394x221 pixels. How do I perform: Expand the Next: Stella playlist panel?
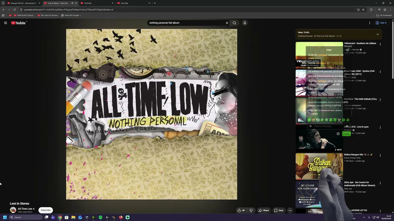tap(378, 34)
